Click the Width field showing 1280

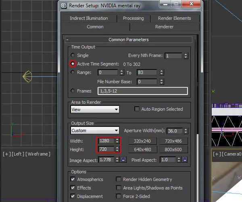click(106, 141)
